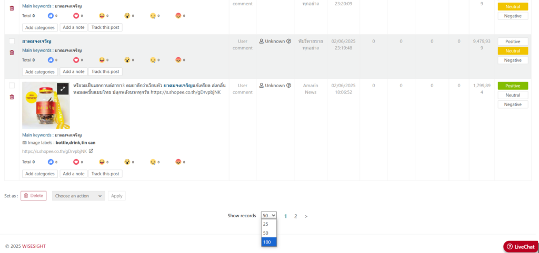Click the help icon next to Unknown in the Amarin News row

(288, 86)
